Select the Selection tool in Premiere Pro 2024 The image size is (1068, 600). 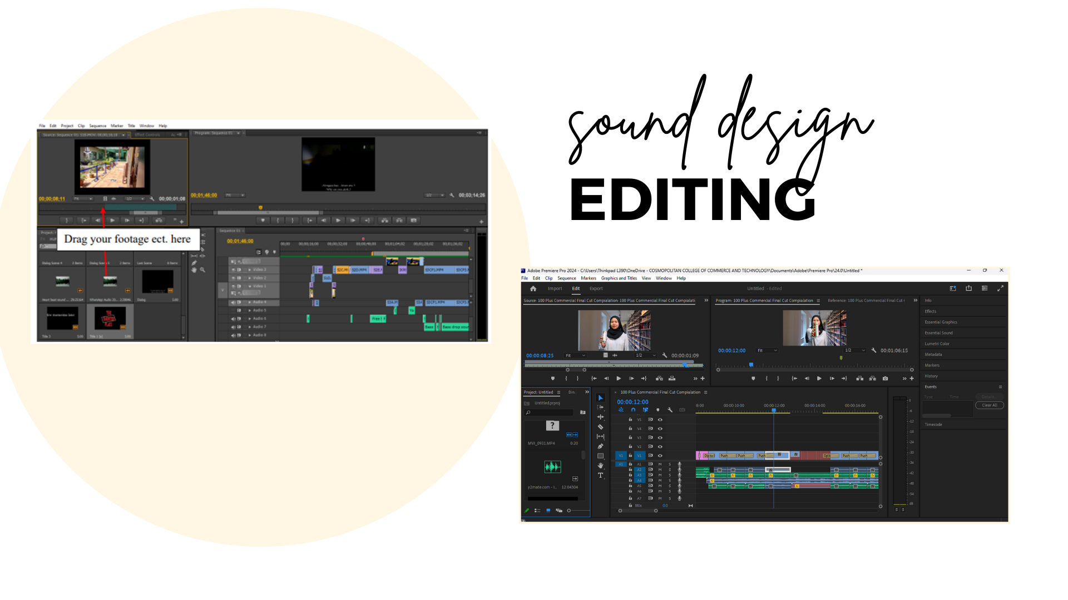600,398
